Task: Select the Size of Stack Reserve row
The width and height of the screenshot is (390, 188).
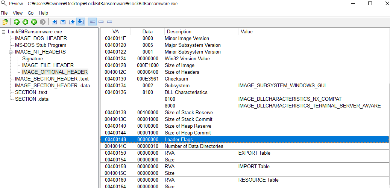Action: click(245, 112)
